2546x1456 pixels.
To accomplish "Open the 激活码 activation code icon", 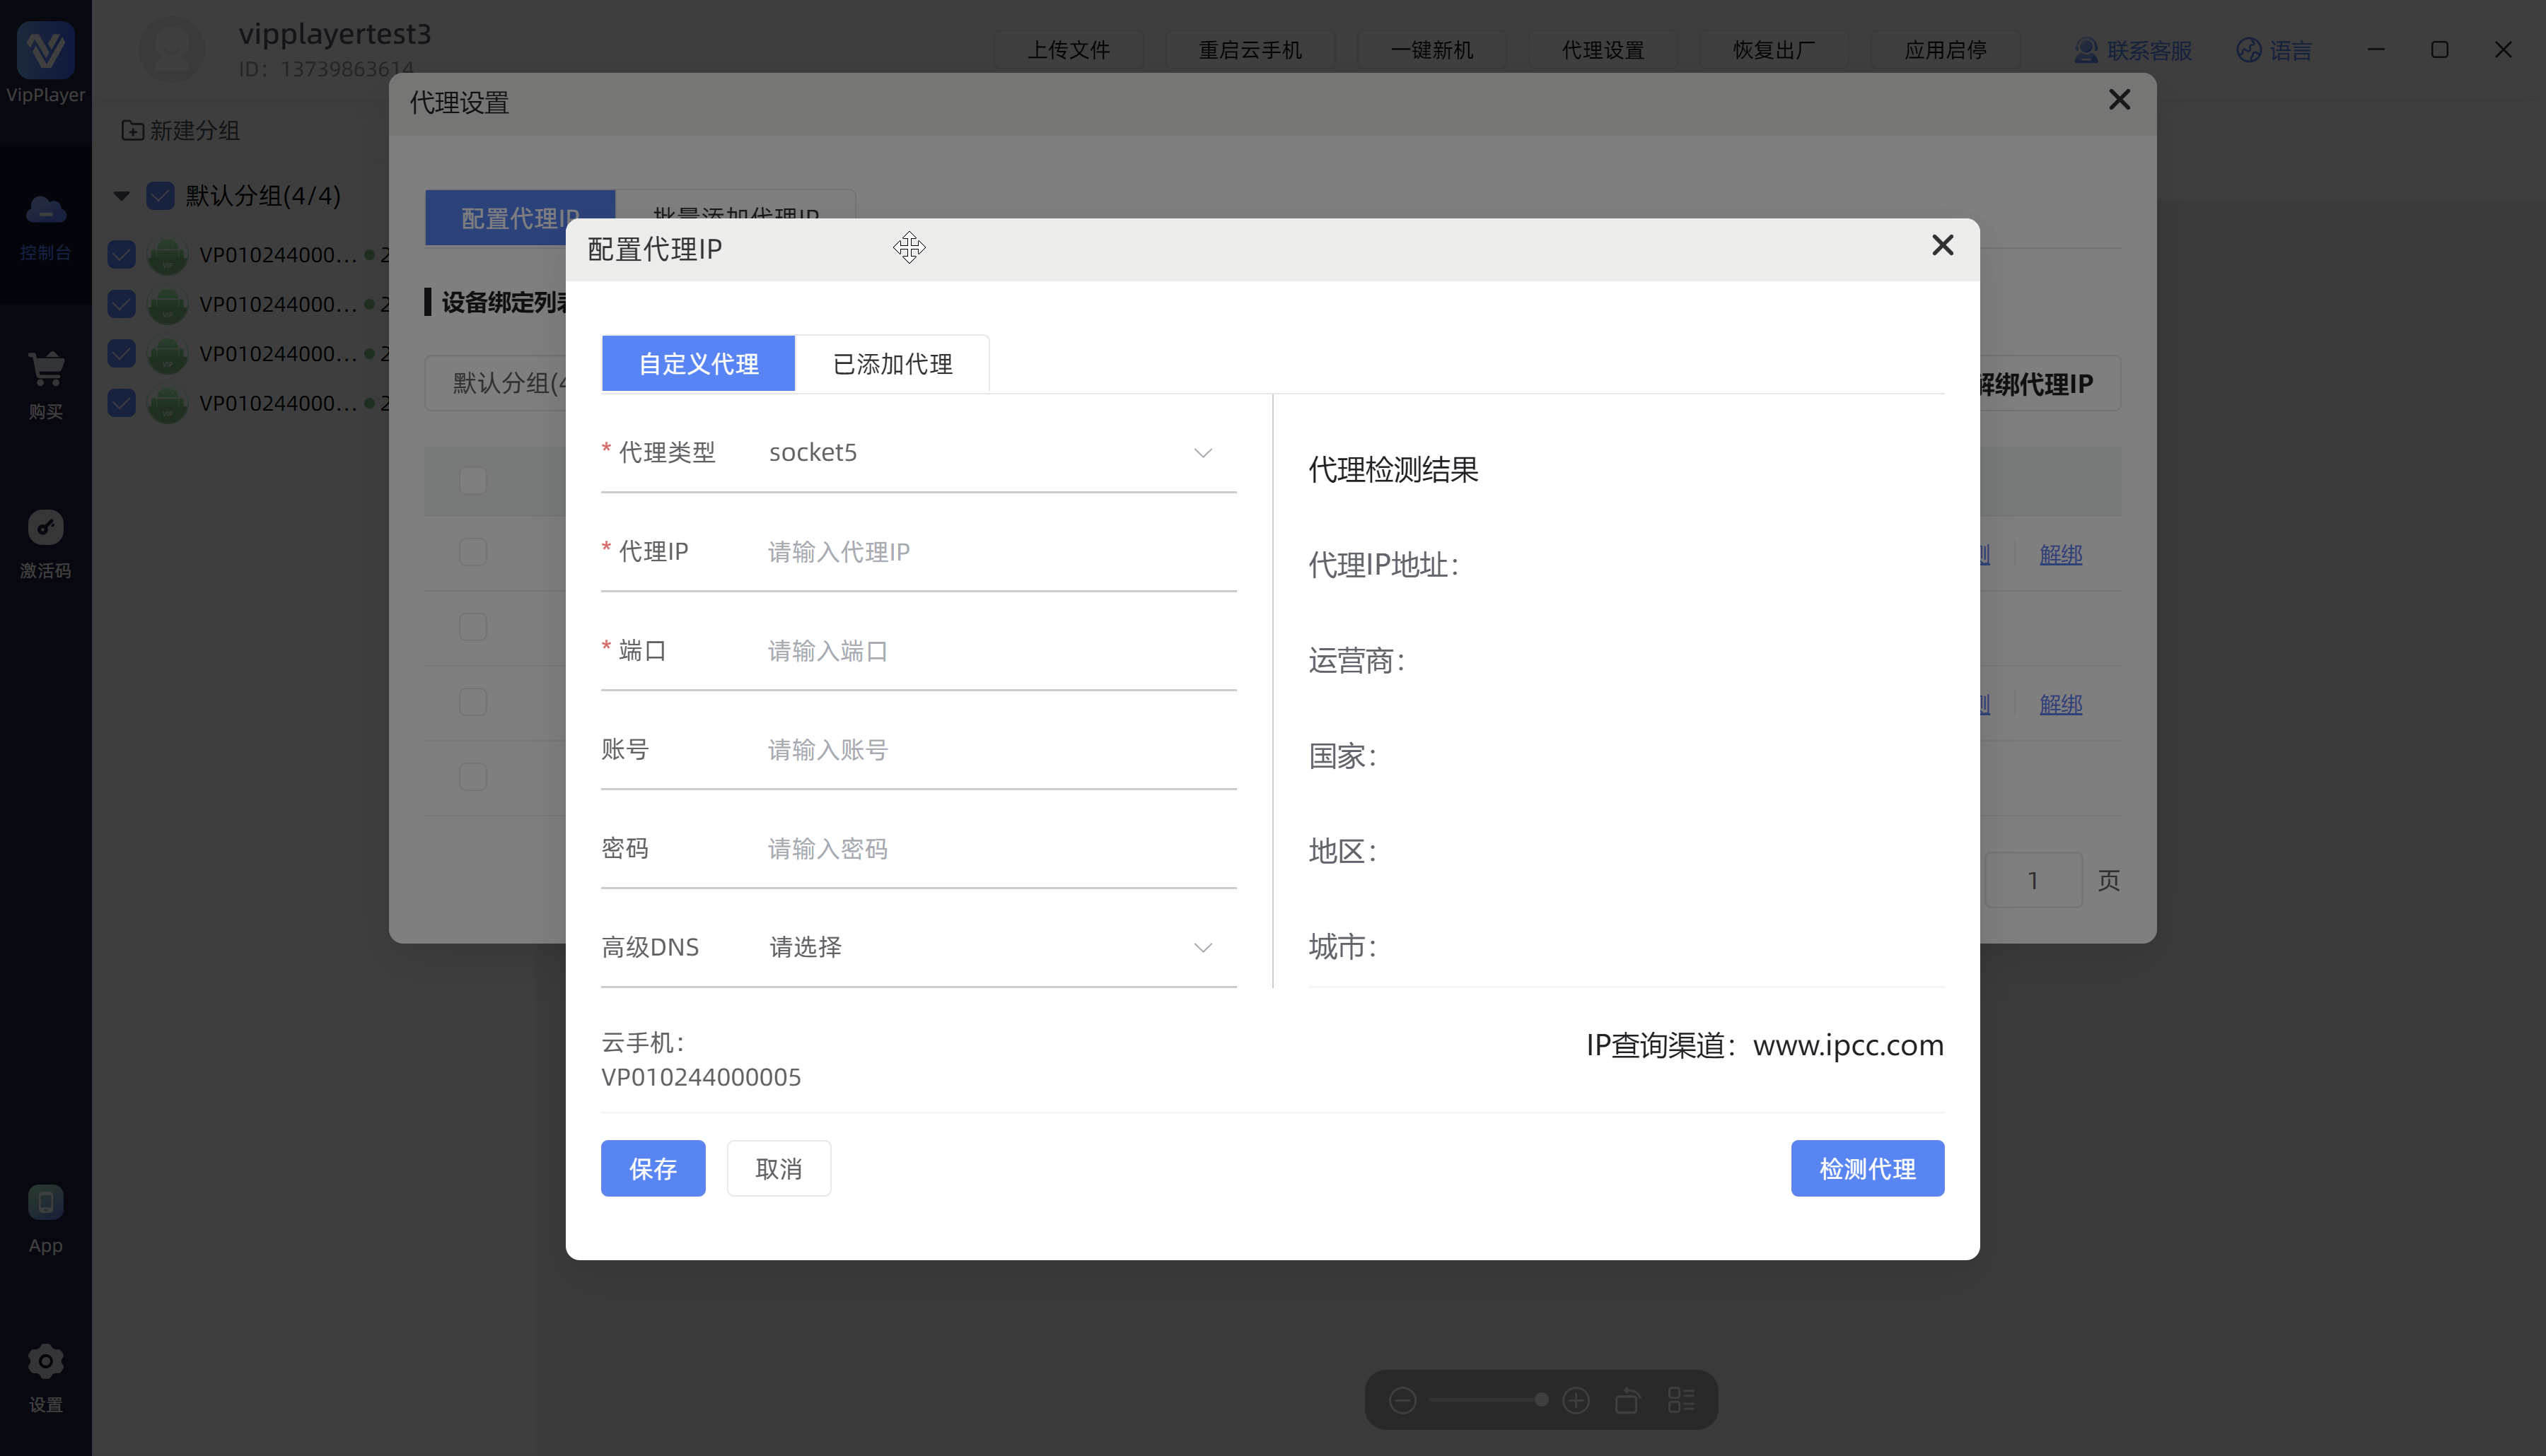I will pyautogui.click(x=45, y=528).
